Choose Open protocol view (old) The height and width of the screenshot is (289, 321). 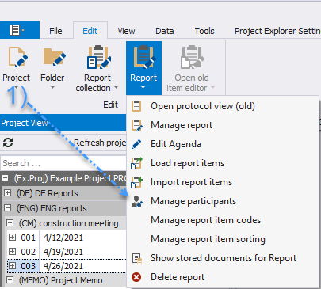point(223,106)
